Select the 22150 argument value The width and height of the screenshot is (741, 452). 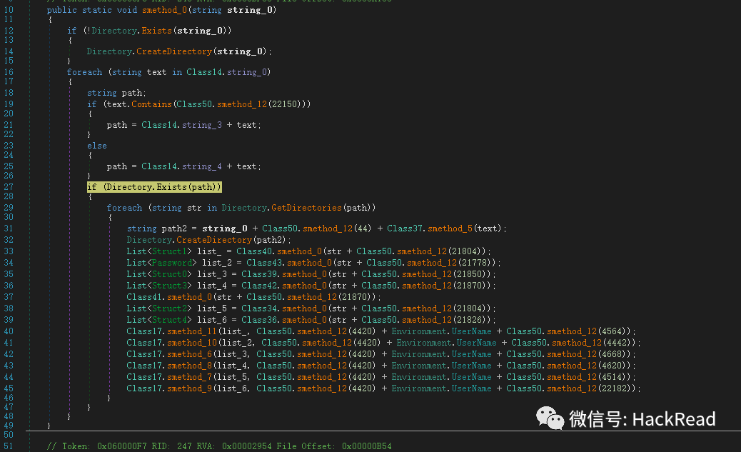pyautogui.click(x=284, y=104)
